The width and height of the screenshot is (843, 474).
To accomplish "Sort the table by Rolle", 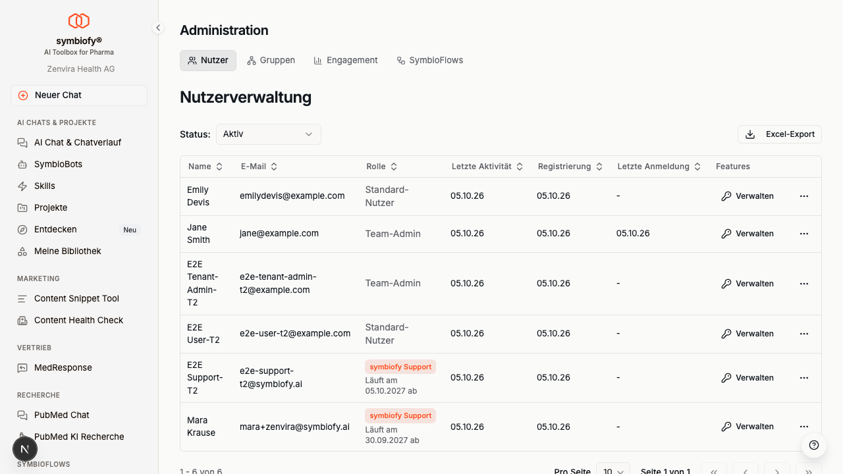I will 382,167.
